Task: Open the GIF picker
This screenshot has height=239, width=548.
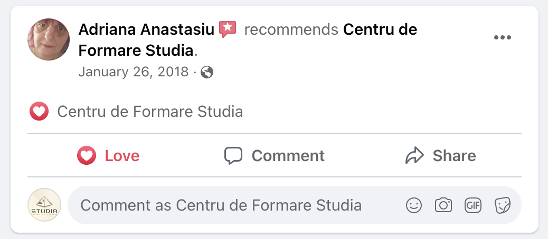Action: coord(473,205)
